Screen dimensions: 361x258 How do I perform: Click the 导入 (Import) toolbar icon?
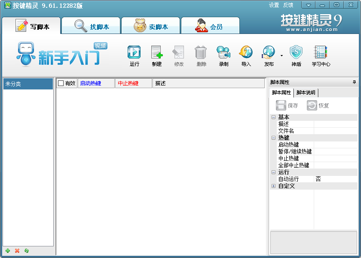[x=246, y=52]
